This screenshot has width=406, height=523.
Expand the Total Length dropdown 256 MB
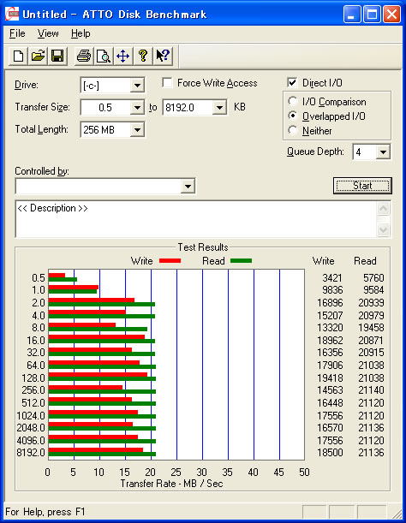137,130
